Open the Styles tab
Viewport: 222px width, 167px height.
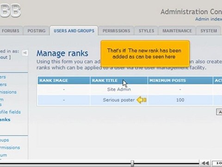(x=146, y=31)
